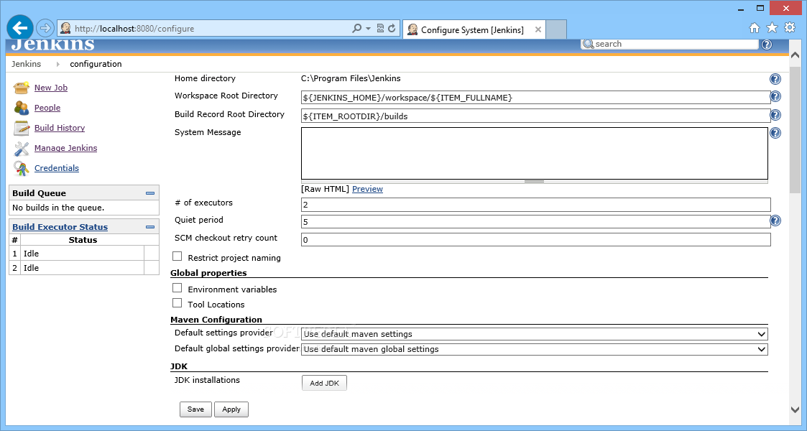Open the Credentials link
The image size is (807, 431).
click(57, 167)
